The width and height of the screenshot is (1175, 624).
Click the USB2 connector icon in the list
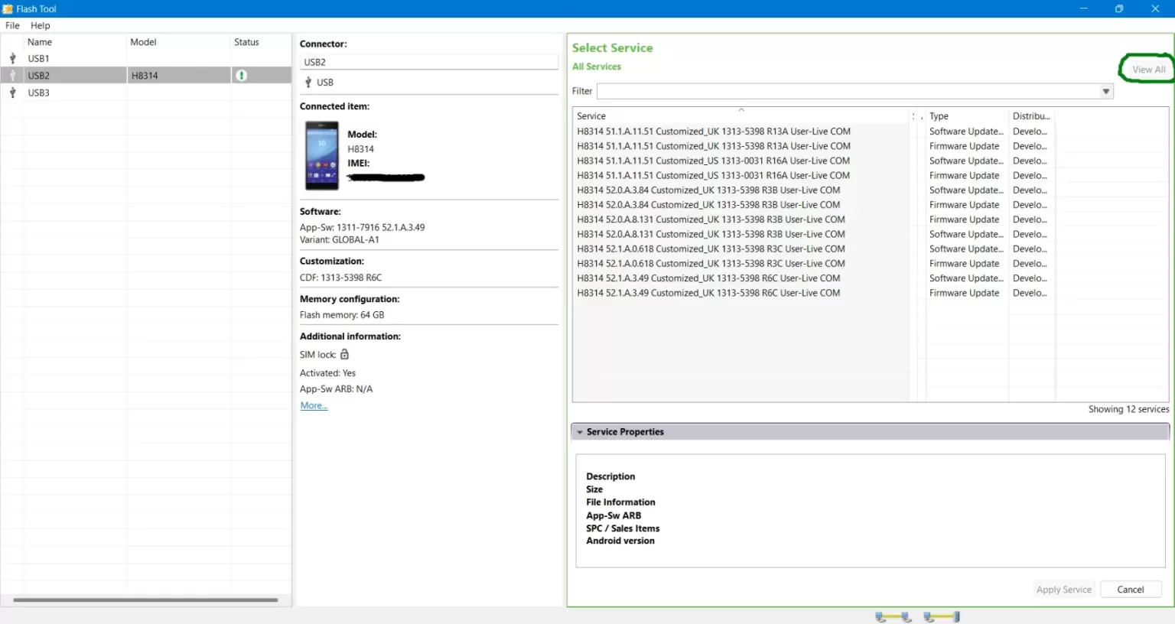pyautogui.click(x=12, y=76)
